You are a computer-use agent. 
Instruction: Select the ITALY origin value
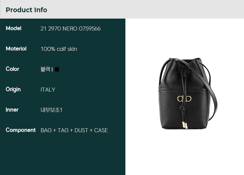click(48, 90)
